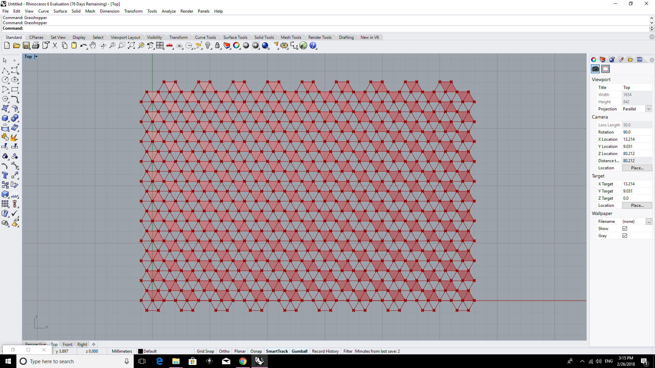
Task: Click the Undo arrow icon
Action: pyautogui.click(x=83, y=46)
